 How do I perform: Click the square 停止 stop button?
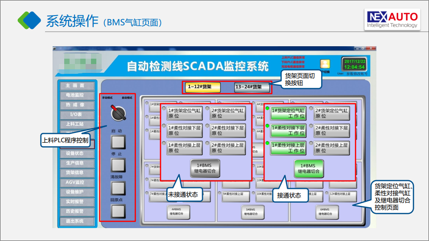click(118, 165)
